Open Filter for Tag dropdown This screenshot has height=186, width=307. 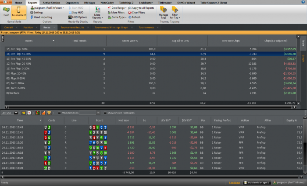[175, 13]
